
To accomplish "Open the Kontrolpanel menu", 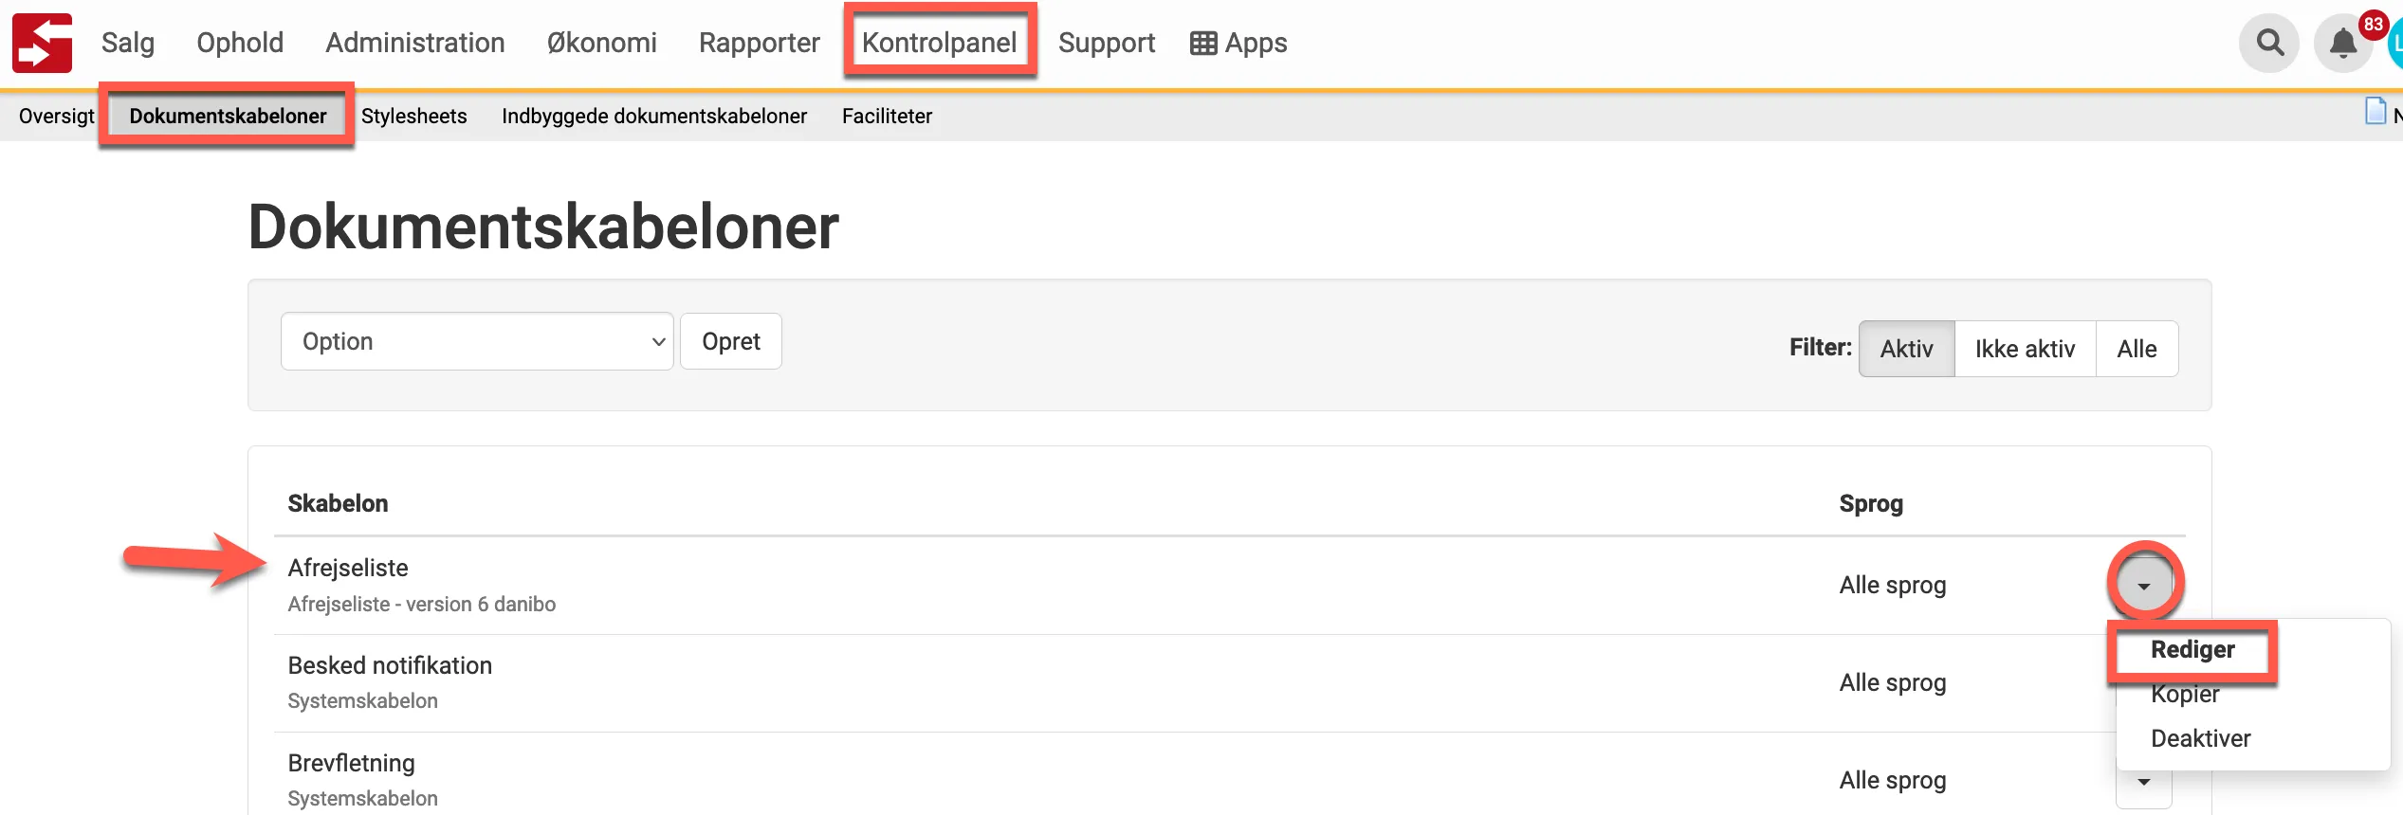I will [x=939, y=43].
